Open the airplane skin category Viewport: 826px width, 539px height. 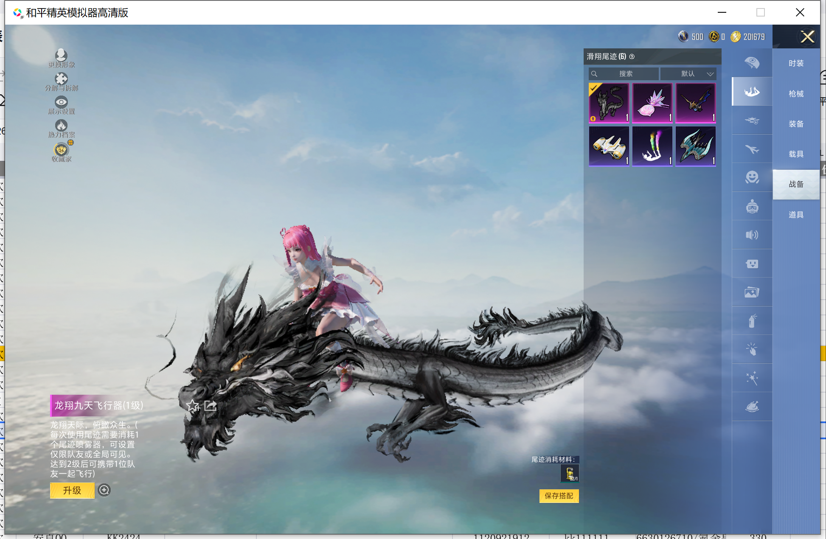[x=752, y=149]
